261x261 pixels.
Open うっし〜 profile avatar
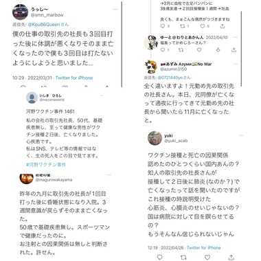point(20,12)
